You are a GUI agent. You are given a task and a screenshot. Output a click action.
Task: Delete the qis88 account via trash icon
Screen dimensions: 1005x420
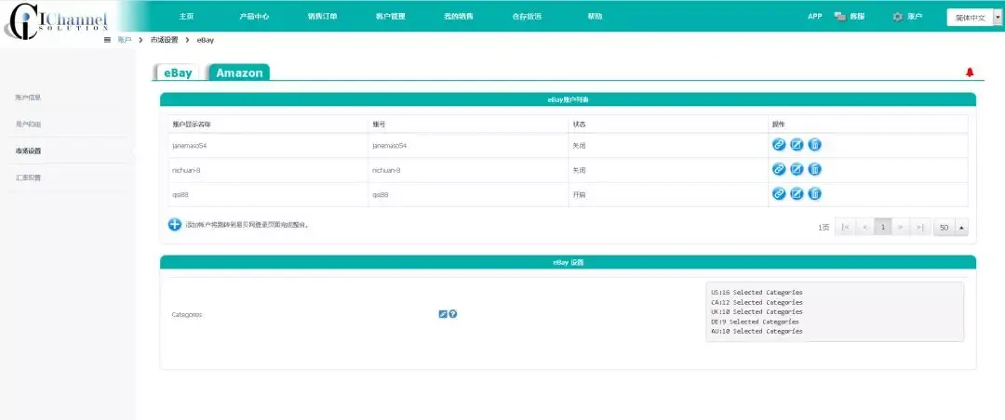(814, 193)
